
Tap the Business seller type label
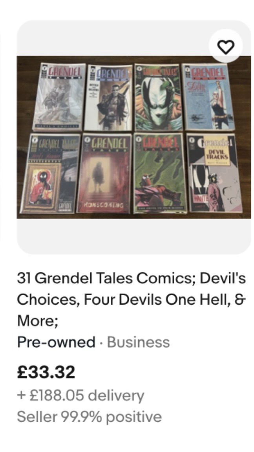click(x=139, y=342)
